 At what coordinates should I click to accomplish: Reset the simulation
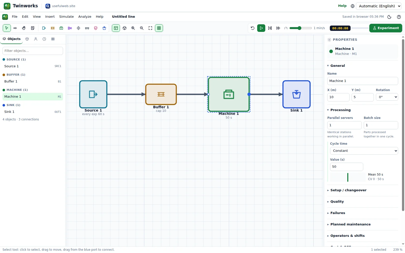253,28
